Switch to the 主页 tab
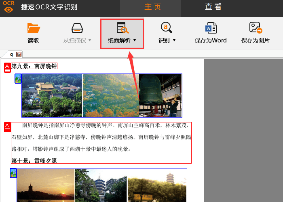283x202 pixels. click(x=152, y=7)
